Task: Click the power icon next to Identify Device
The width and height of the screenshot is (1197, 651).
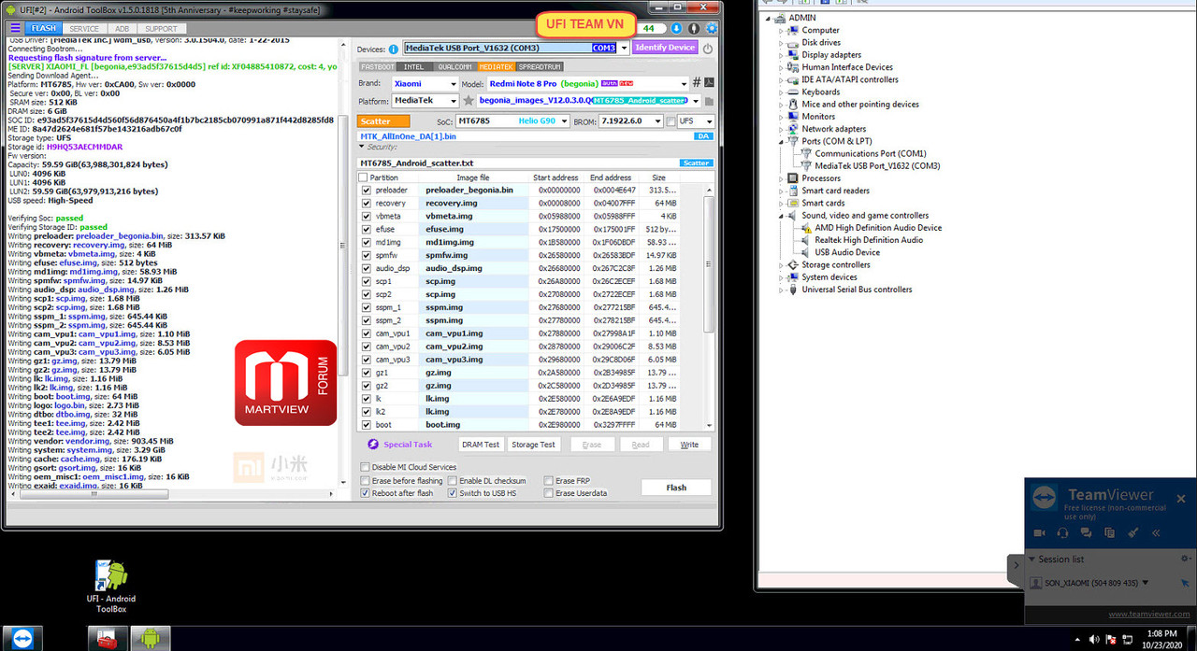Action: pyautogui.click(x=708, y=49)
